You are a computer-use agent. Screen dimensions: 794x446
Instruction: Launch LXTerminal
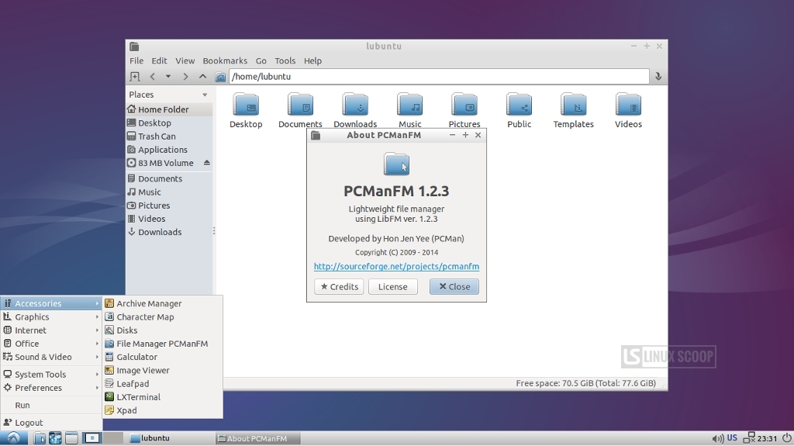coord(163,397)
